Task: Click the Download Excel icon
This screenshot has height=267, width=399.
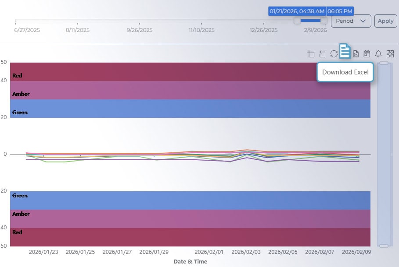Action: pyautogui.click(x=345, y=52)
